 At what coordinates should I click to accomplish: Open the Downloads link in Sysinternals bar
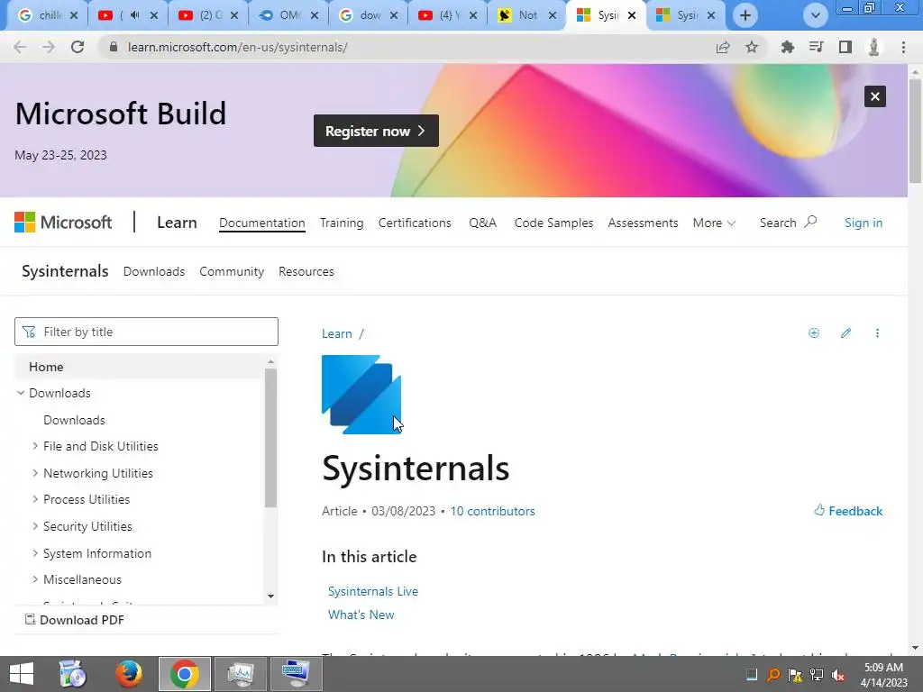pyautogui.click(x=153, y=271)
